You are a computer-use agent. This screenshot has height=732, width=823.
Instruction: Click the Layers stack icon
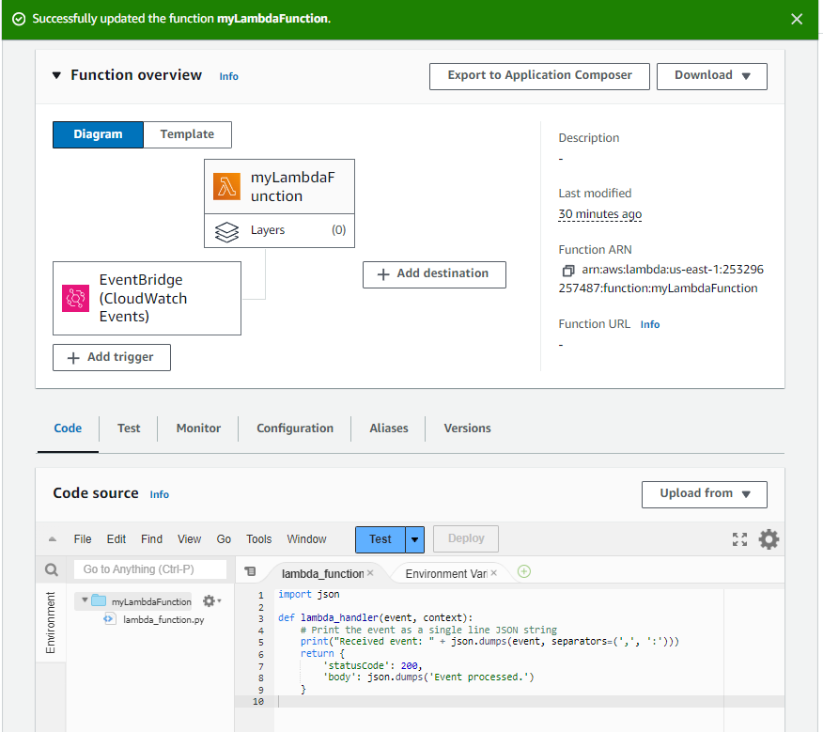click(x=226, y=231)
